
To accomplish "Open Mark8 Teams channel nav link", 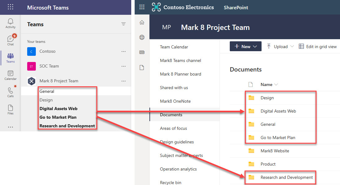I will pos(180,60).
